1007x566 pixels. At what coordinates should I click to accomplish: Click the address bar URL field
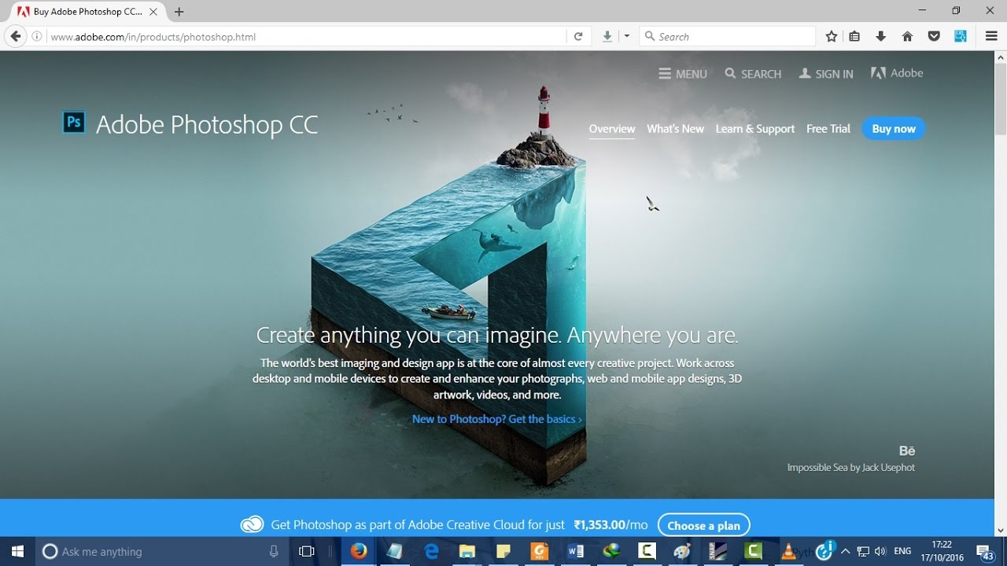[307, 36]
